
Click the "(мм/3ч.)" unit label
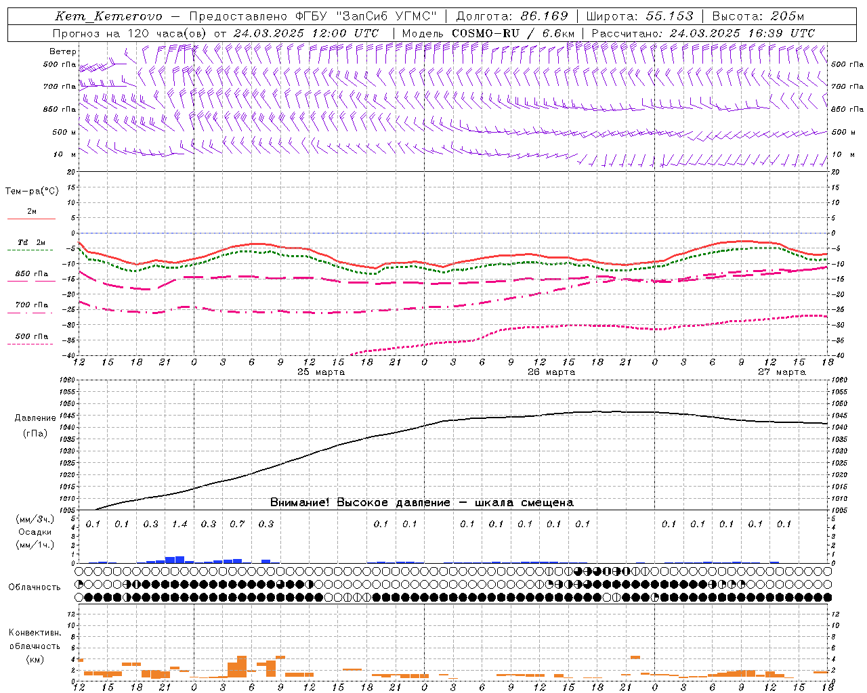(x=35, y=520)
